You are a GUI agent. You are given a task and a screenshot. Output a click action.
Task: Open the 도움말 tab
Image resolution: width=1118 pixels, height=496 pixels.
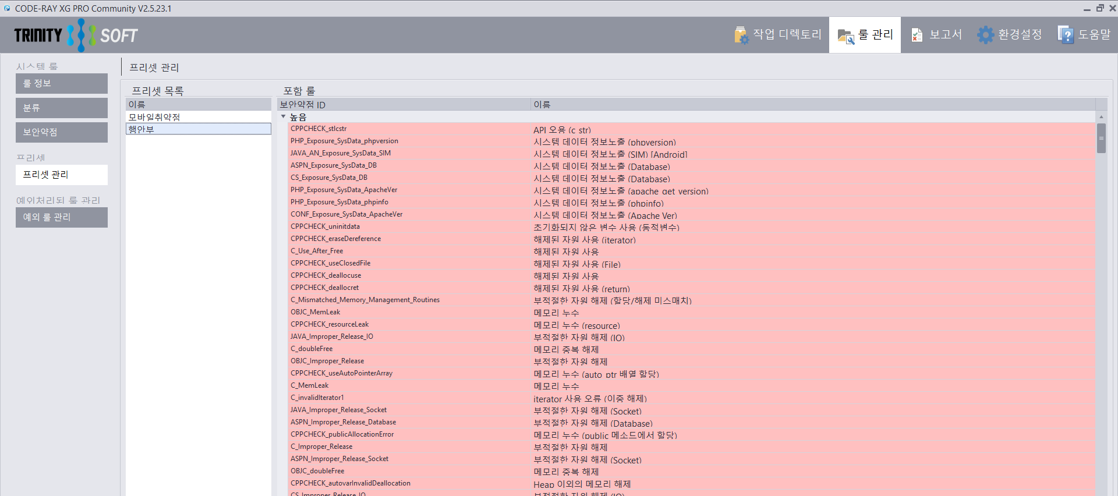(1084, 35)
